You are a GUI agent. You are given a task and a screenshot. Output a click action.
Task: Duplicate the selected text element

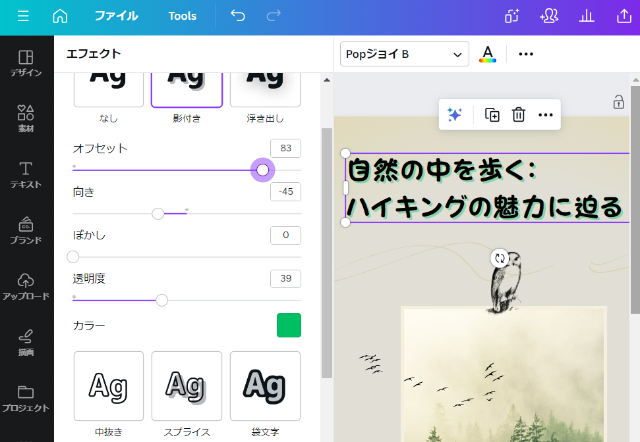(492, 115)
